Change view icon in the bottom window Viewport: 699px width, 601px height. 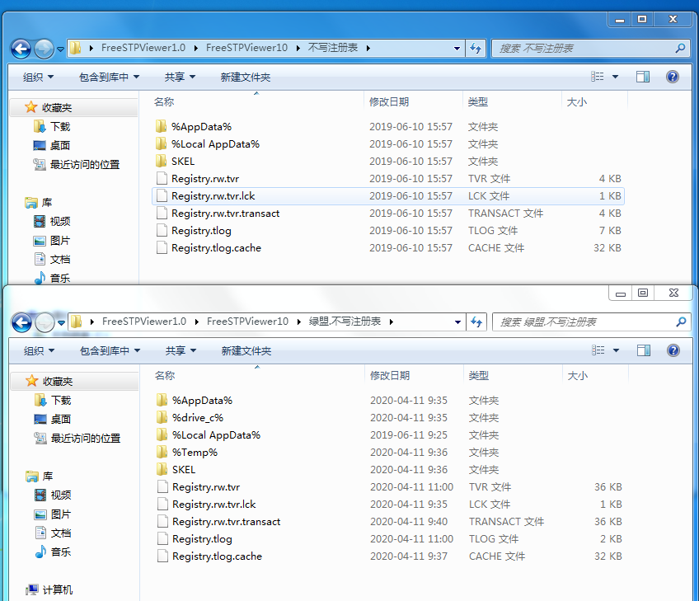coord(598,350)
